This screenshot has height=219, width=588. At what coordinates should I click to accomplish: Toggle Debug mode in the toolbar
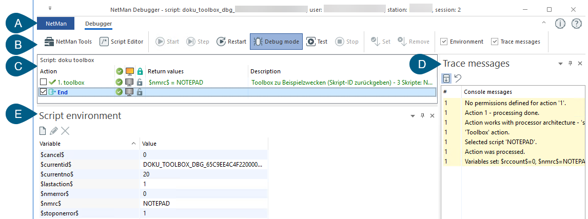click(275, 42)
